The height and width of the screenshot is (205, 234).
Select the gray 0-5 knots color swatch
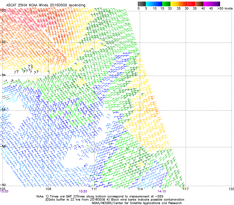pos(142,4)
